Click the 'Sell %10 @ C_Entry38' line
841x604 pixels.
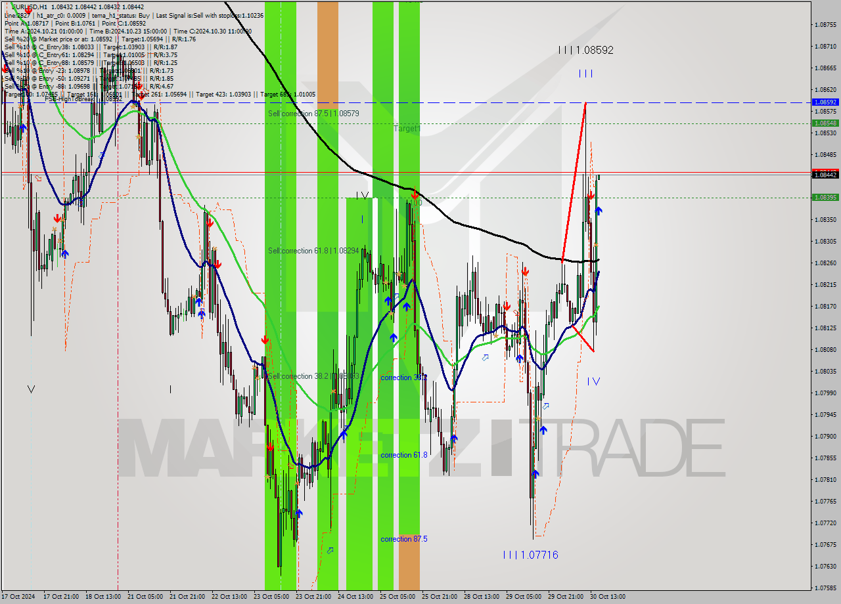pos(91,47)
